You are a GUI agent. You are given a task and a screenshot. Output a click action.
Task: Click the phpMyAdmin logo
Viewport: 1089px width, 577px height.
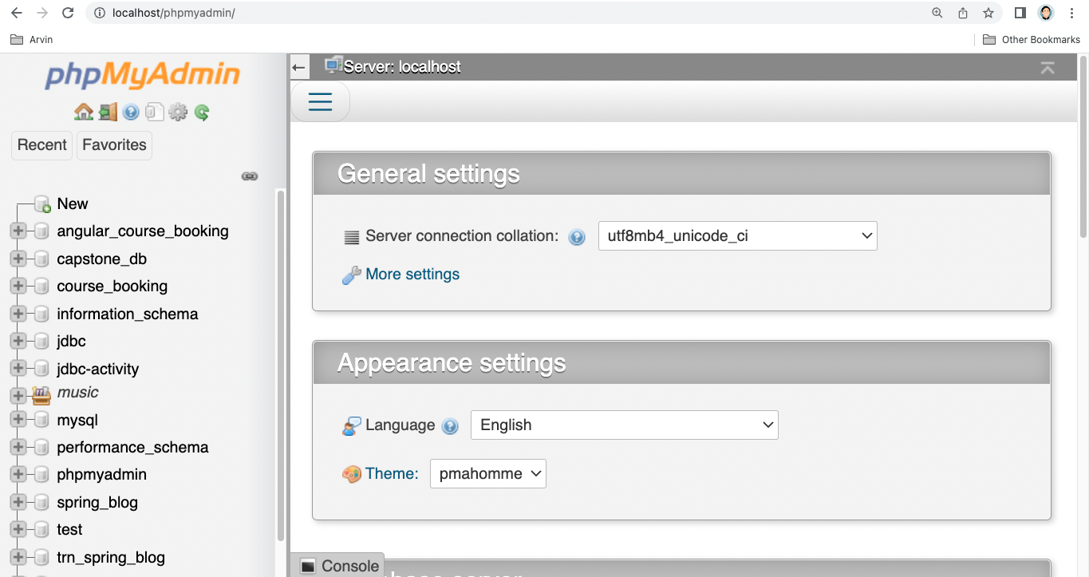(143, 75)
